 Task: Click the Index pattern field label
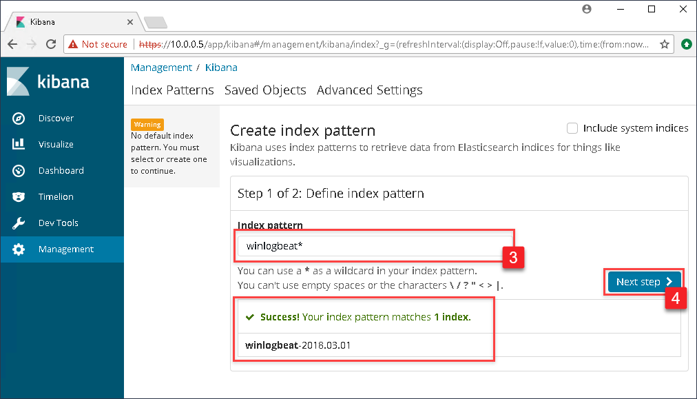click(270, 225)
